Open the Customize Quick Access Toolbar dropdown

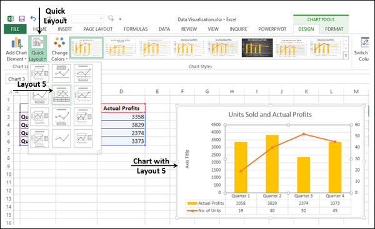pyautogui.click(x=120, y=19)
